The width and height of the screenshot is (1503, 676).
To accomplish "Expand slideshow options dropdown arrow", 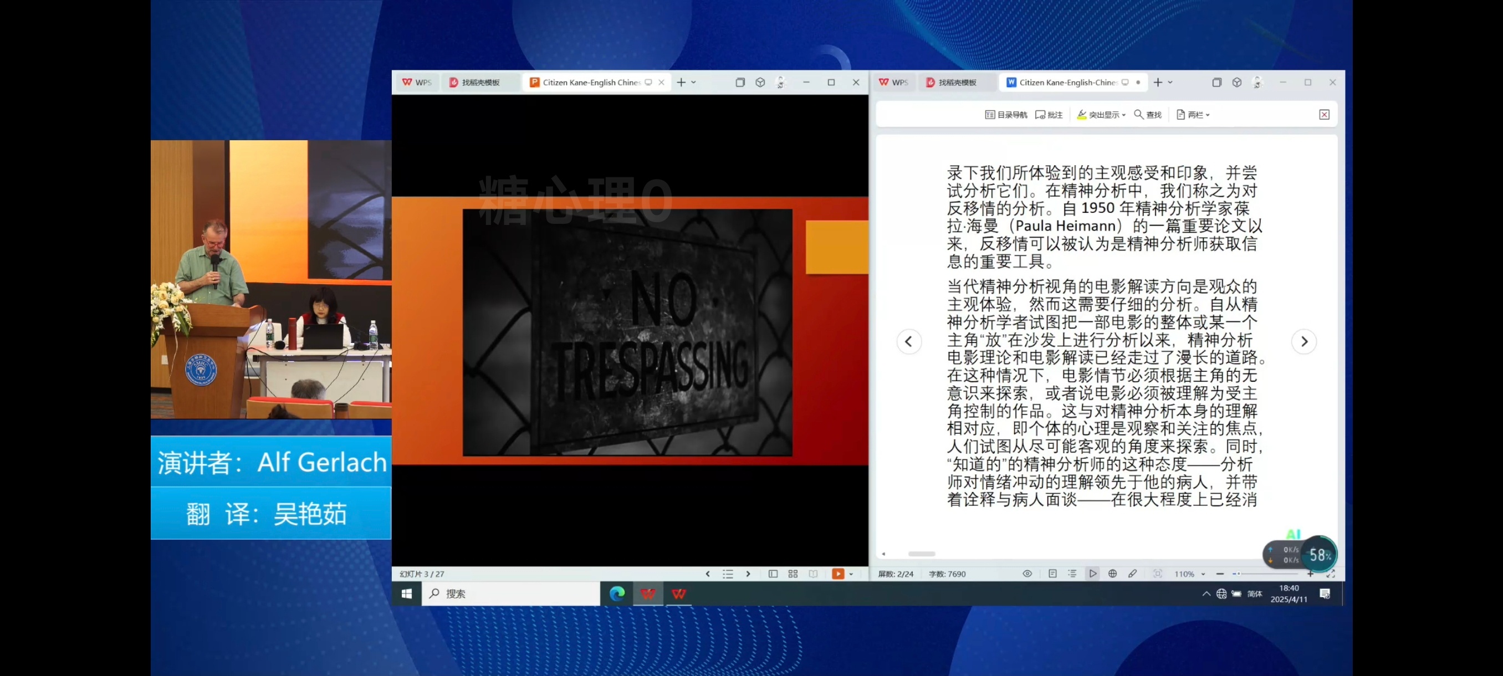I will pyautogui.click(x=851, y=574).
